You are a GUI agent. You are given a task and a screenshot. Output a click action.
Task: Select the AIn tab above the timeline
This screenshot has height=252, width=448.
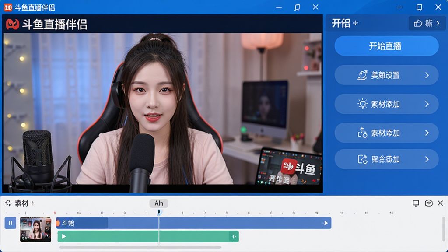(159, 203)
